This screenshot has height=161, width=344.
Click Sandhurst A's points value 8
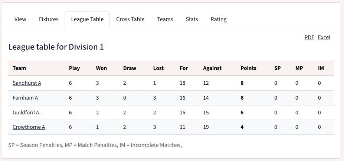[x=242, y=83]
